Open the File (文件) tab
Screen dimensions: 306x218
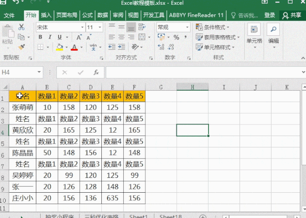[9, 15]
